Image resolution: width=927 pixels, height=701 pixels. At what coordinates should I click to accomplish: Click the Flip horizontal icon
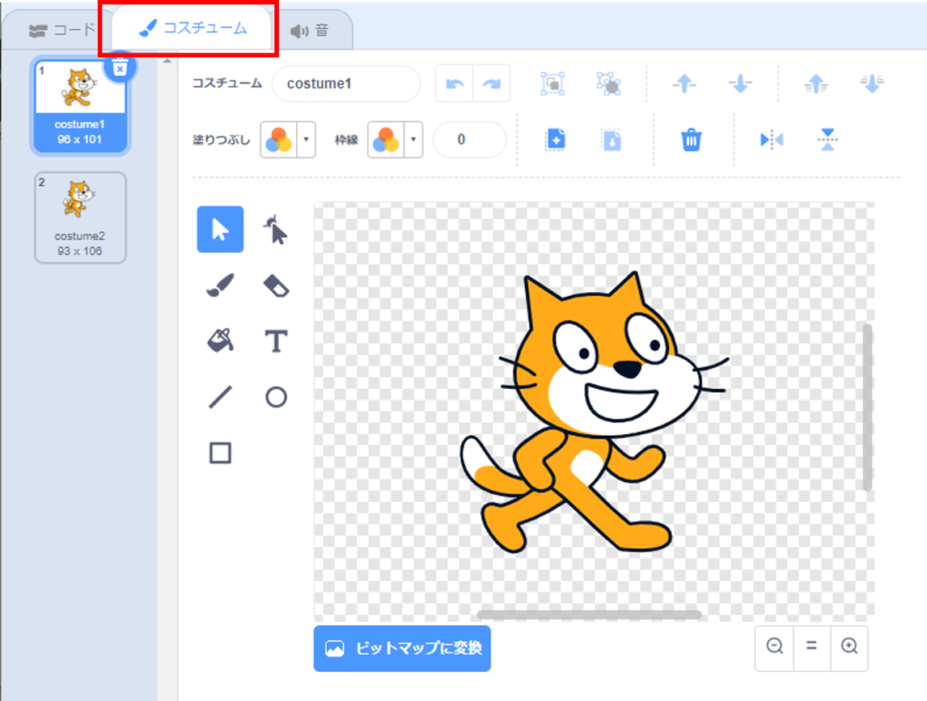pyautogui.click(x=771, y=140)
